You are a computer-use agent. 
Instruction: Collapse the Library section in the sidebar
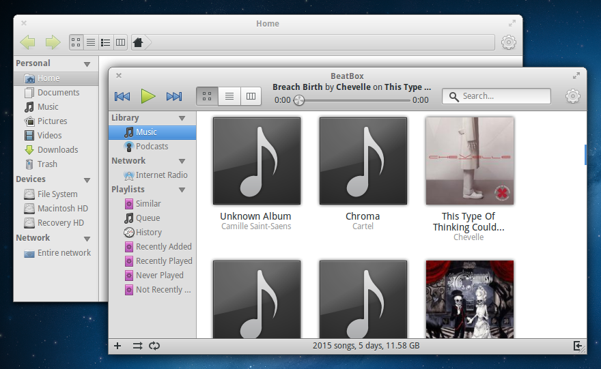182,118
